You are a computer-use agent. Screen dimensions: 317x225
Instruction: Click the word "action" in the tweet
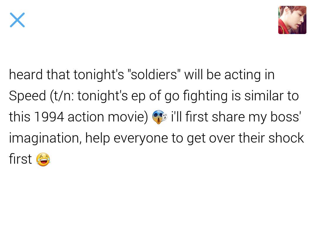coord(86,117)
